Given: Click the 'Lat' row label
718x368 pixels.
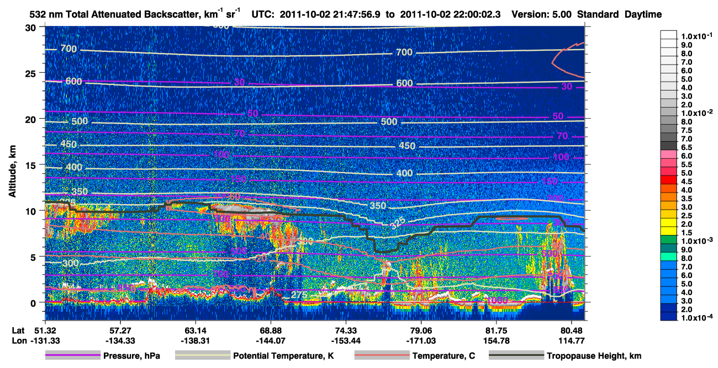Looking at the screenshot, I should click(18, 330).
